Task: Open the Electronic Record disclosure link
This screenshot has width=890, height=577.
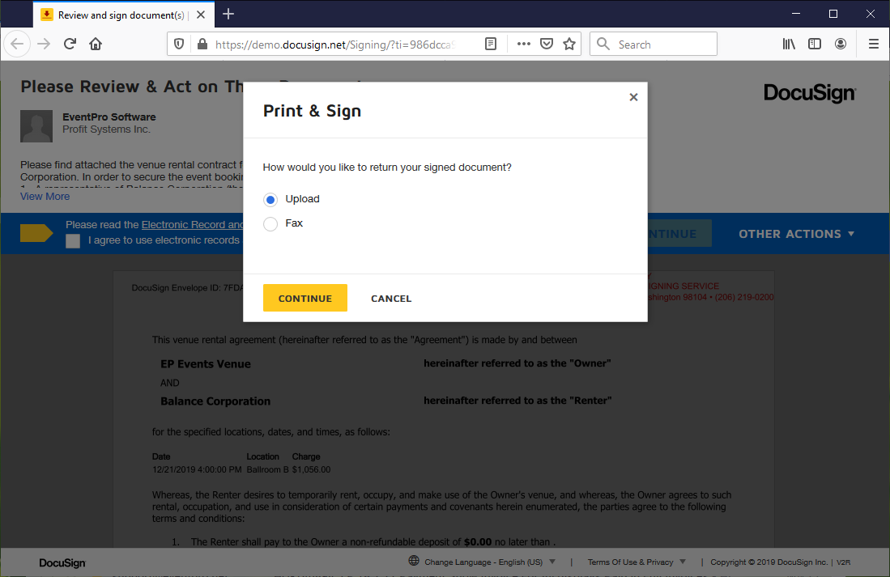Action: (192, 225)
